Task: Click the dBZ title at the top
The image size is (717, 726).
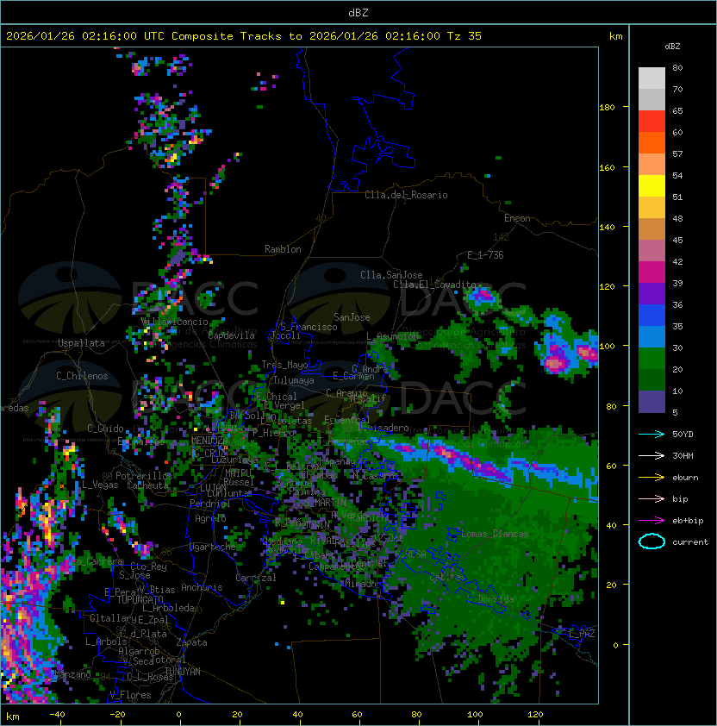Action: pos(358,13)
